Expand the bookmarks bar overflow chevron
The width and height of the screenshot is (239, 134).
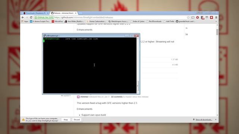216,22
